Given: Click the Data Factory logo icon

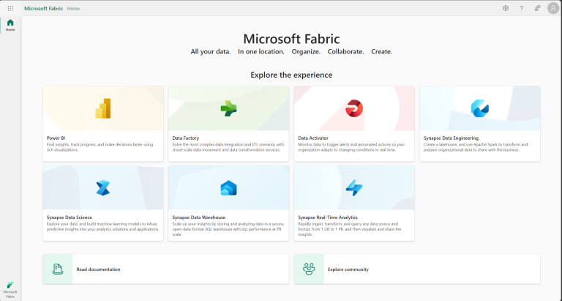Looking at the screenshot, I should (x=228, y=108).
